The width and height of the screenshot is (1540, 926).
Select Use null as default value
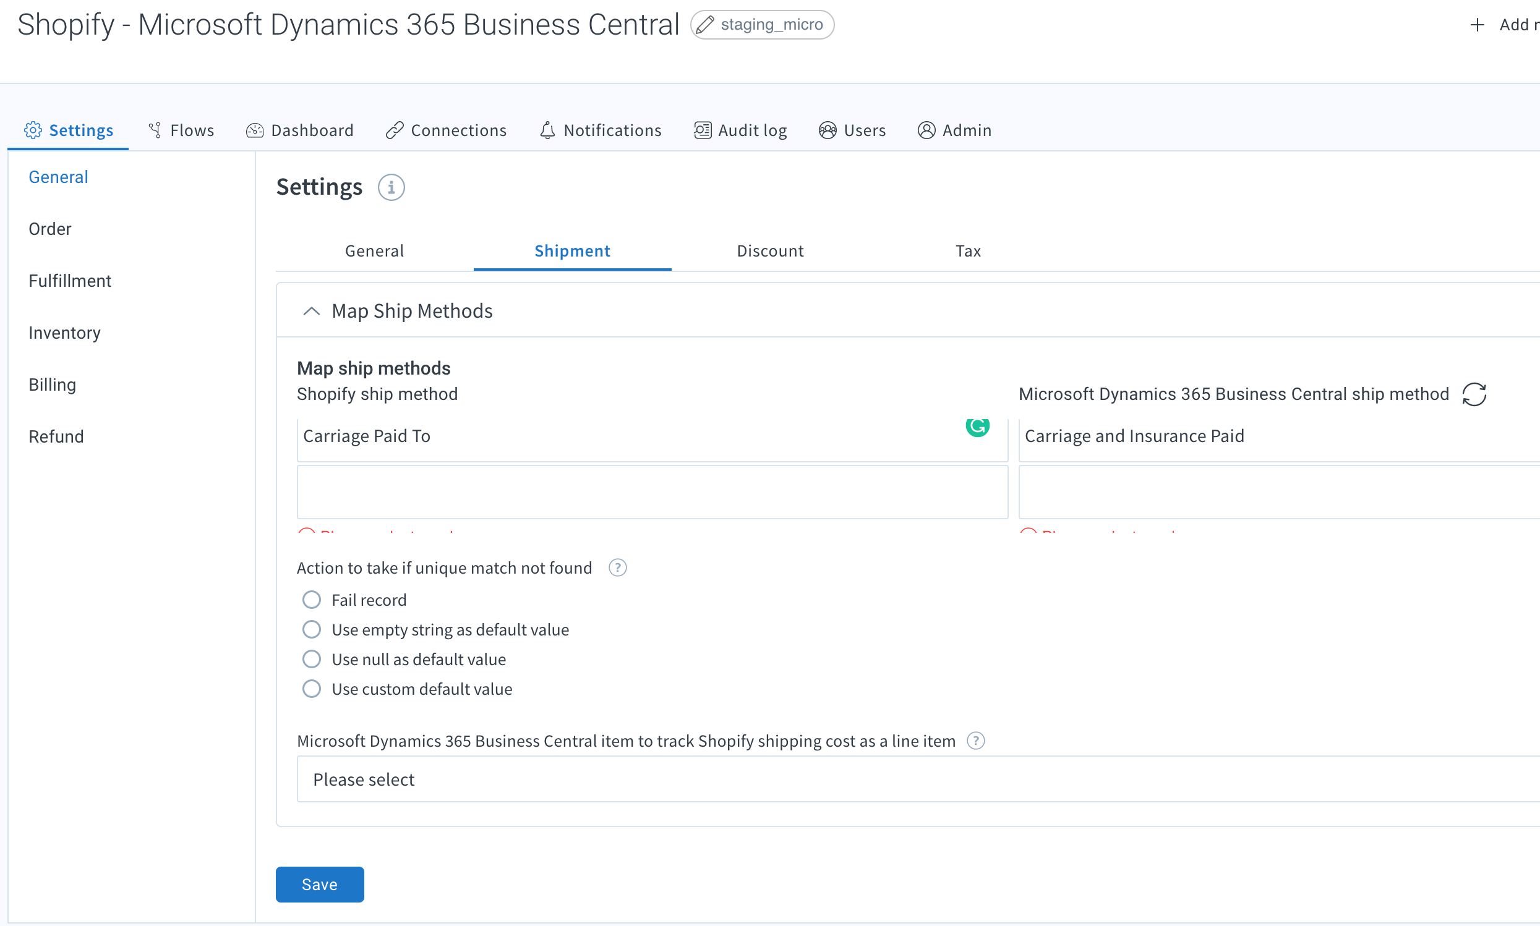pos(312,659)
